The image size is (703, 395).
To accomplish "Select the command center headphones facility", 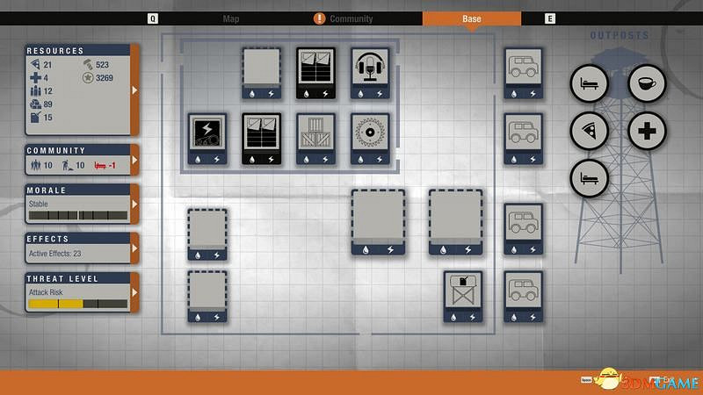I will tap(370, 68).
